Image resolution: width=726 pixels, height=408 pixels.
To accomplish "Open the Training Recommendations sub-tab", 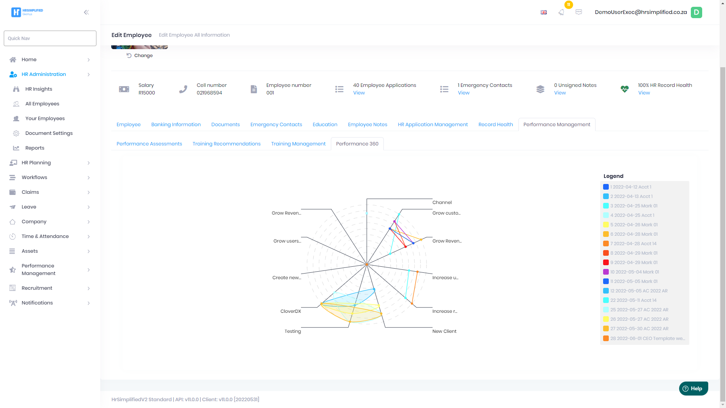I will pyautogui.click(x=226, y=144).
